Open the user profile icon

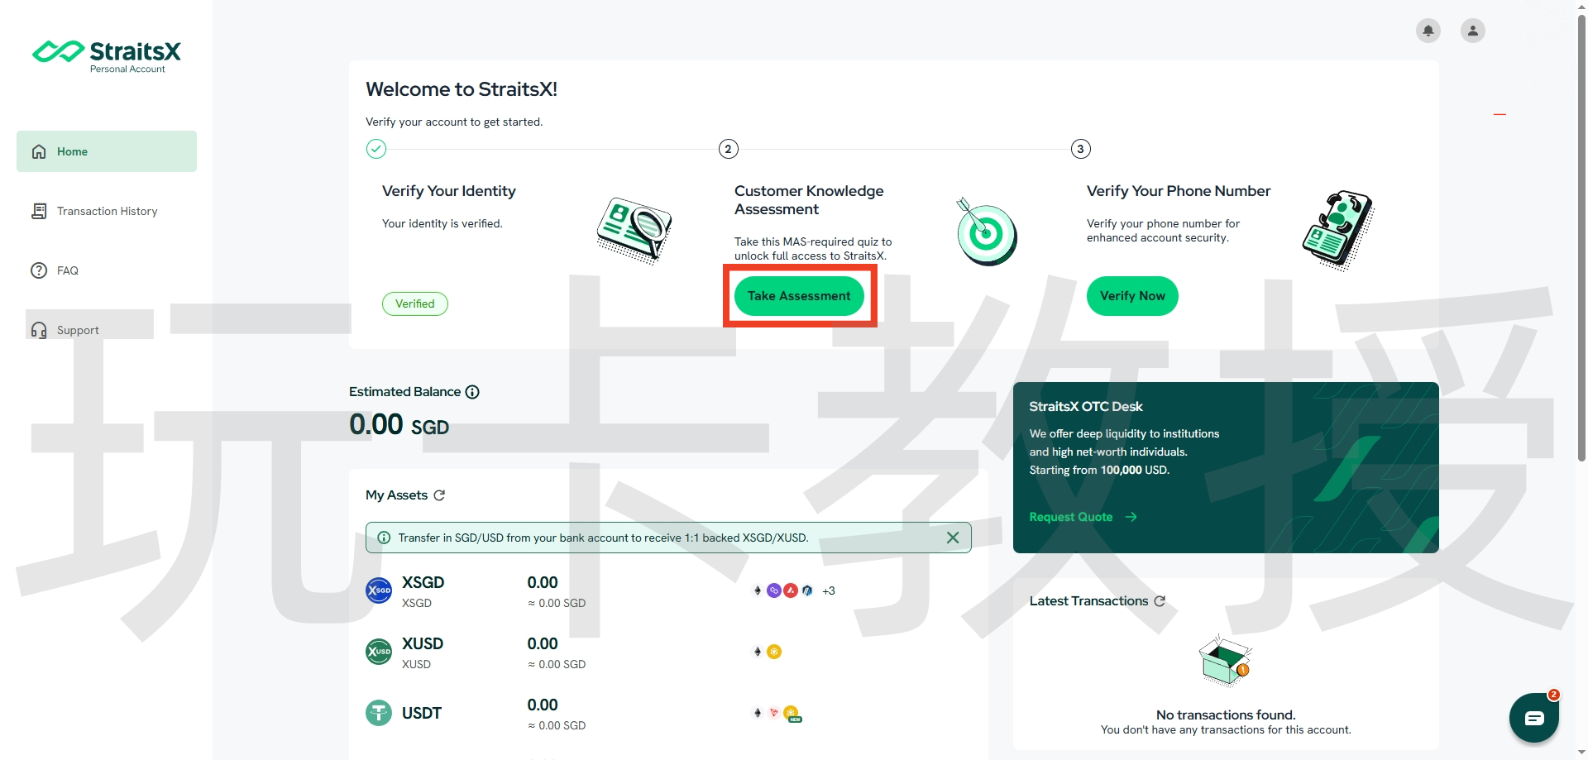(1472, 31)
